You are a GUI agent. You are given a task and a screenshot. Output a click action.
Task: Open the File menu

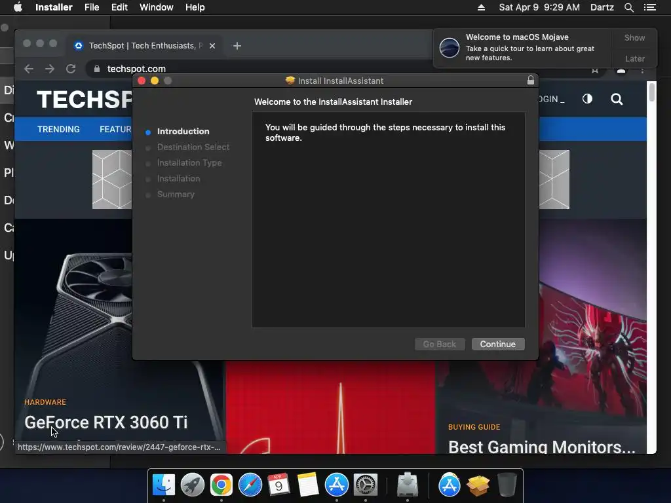[92, 7]
